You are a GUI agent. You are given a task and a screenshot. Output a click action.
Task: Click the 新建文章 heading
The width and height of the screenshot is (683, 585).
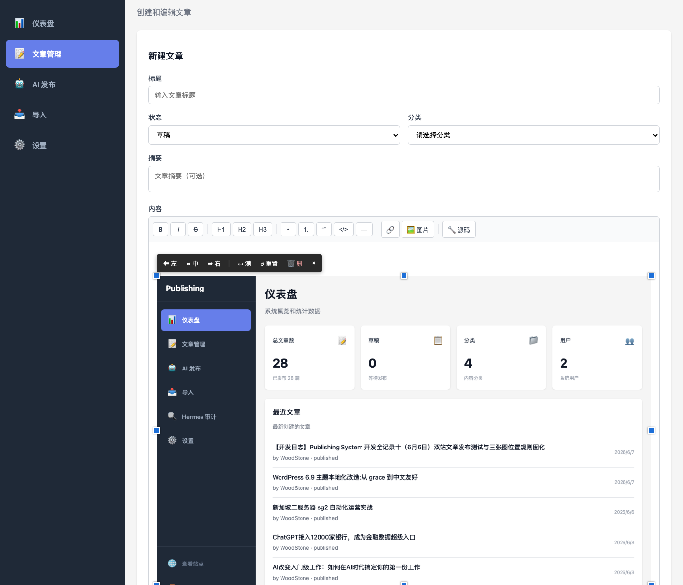(x=166, y=56)
